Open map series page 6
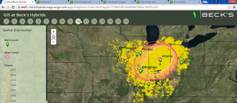 tap(46, 21)
